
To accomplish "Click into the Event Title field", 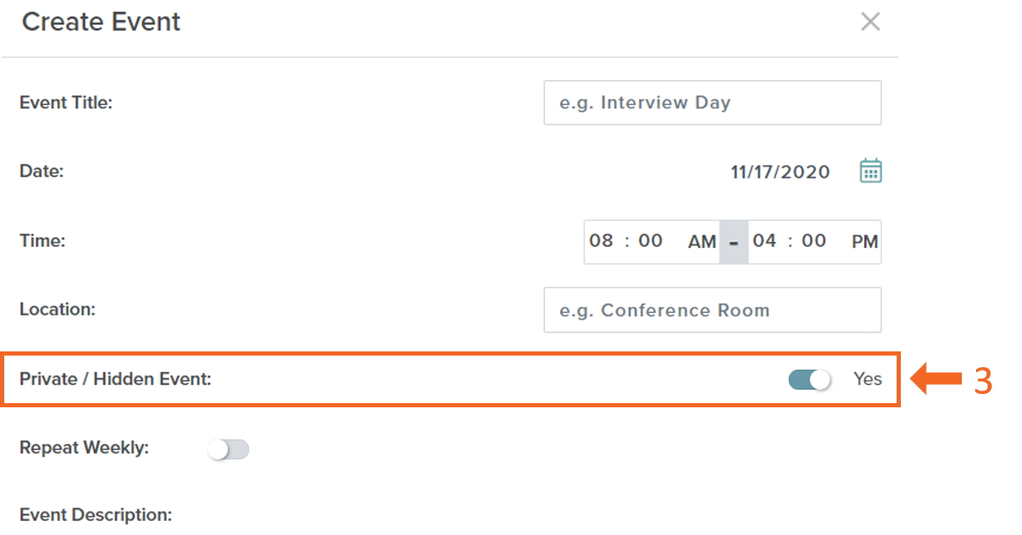I will pyautogui.click(x=712, y=103).
